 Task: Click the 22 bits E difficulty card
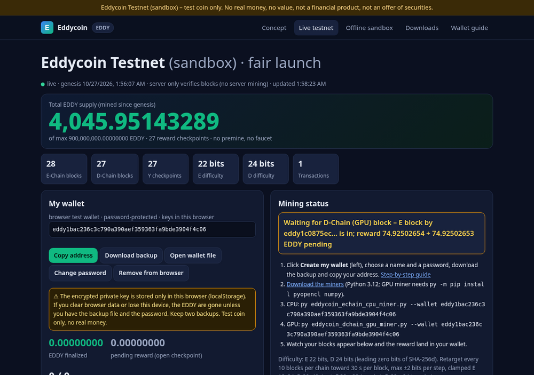click(x=215, y=169)
